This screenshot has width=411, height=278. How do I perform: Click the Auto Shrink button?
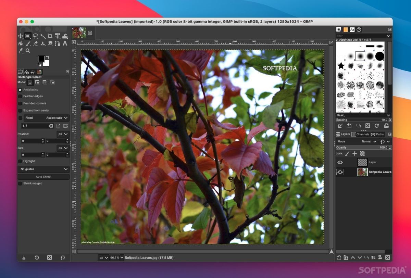(43, 177)
